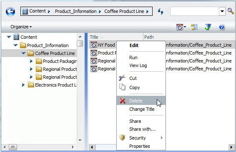The height and width of the screenshot is (152, 236).
Task: Click the details list view icon
Action: point(194,27)
